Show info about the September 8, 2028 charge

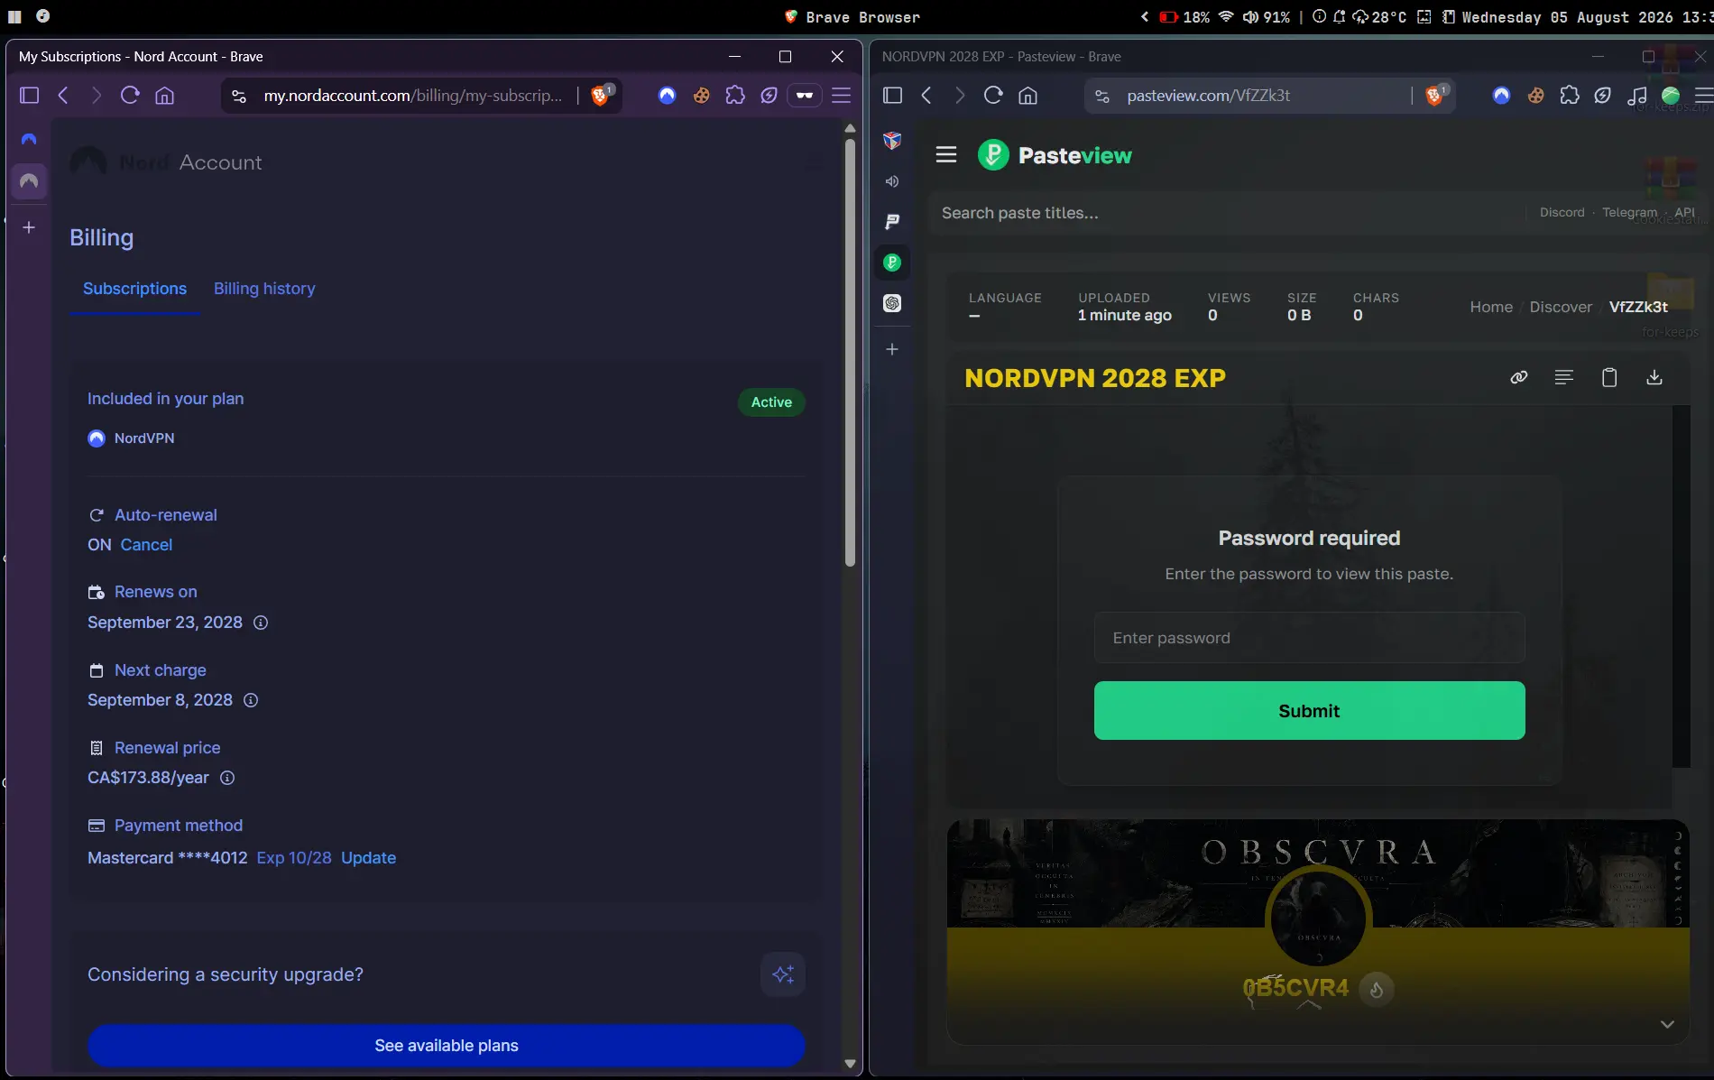click(x=251, y=700)
